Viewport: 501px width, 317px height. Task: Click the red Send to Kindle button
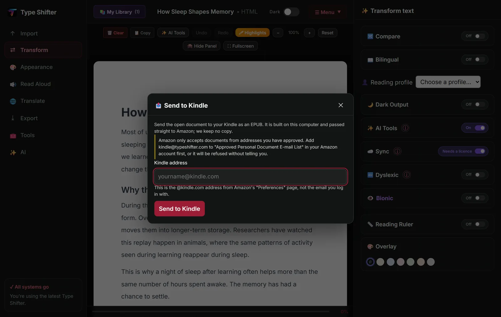pos(179,209)
